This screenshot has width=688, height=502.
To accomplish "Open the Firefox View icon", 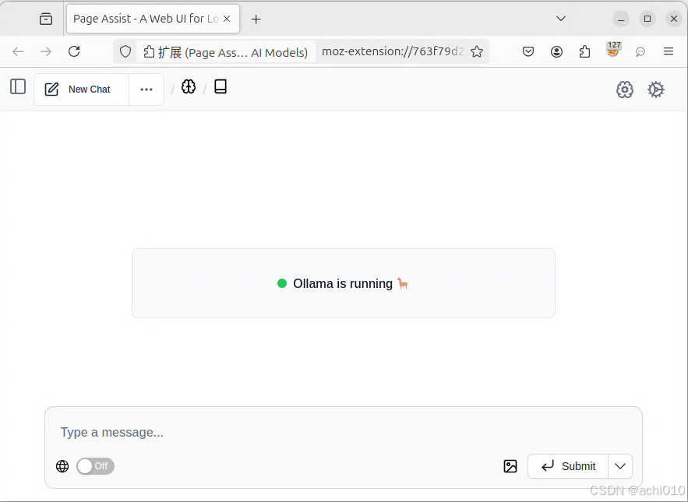I will (46, 19).
